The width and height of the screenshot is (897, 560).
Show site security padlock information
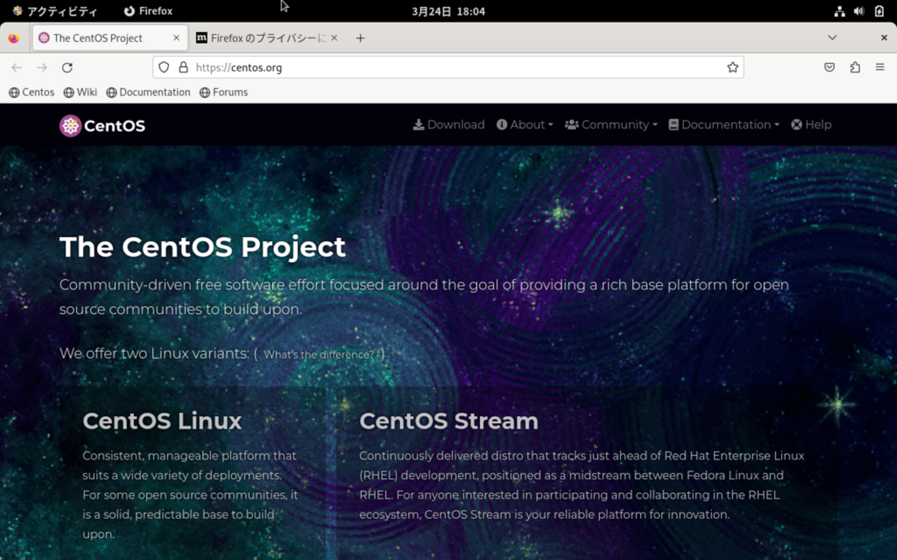[183, 67]
